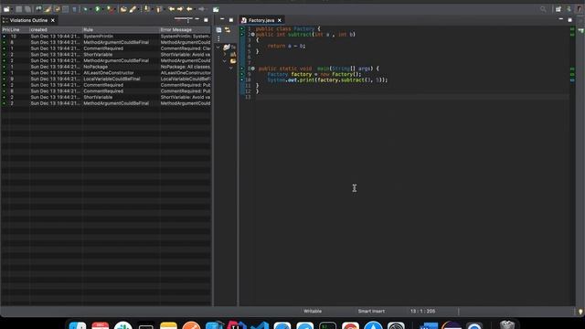Collapse the subtract method fold marker
Viewport: 585px width, 329px height.
coord(253,35)
